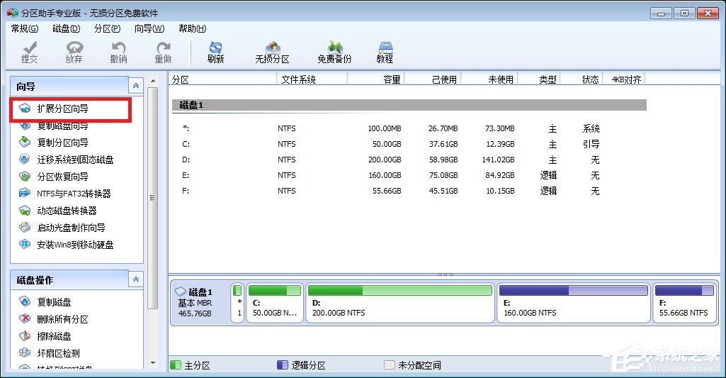Sort by 分区 column header
This screenshot has width=726, height=378.
click(x=222, y=79)
